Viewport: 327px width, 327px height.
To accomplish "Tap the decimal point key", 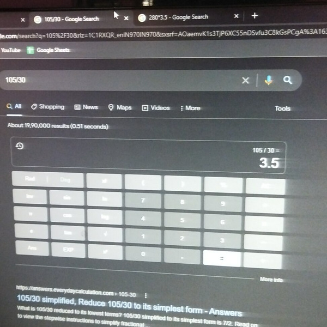I will (x=182, y=256).
